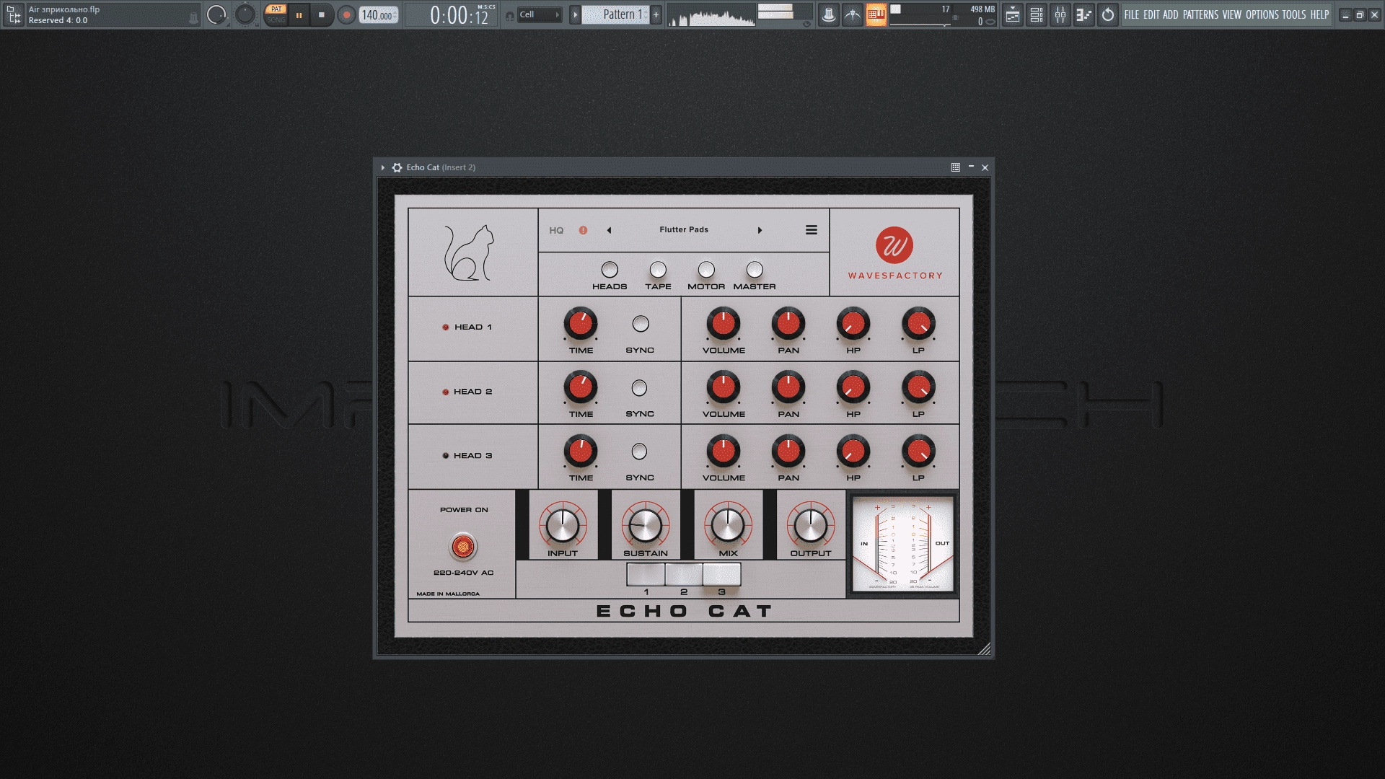Toggle the POWER ON button

coord(463,547)
